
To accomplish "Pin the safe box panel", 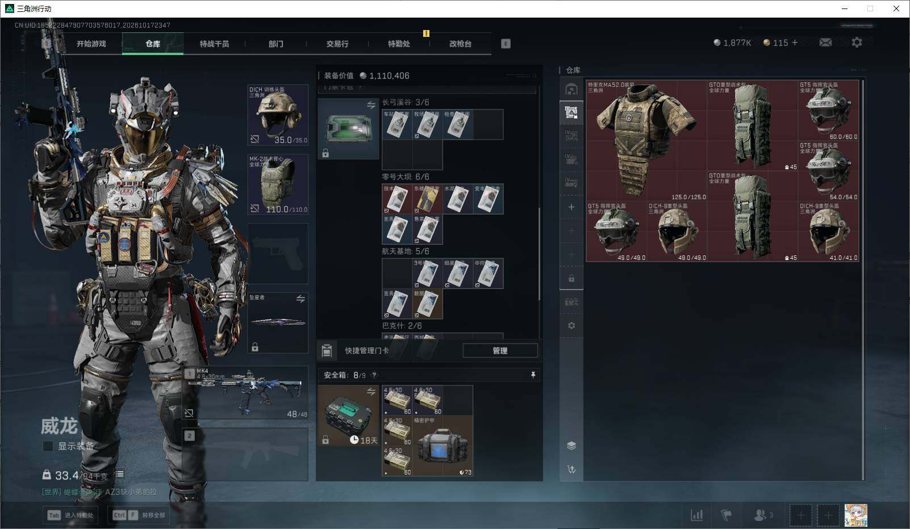I will tap(533, 375).
